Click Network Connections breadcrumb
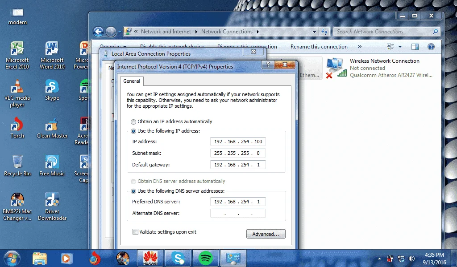 tap(227, 32)
